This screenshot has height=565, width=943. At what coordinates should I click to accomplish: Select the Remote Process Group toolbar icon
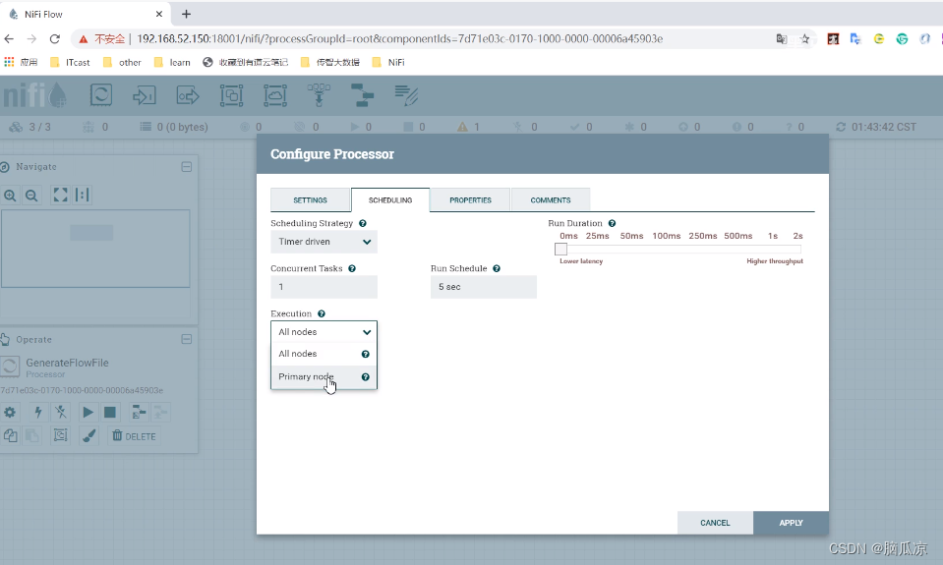(275, 95)
